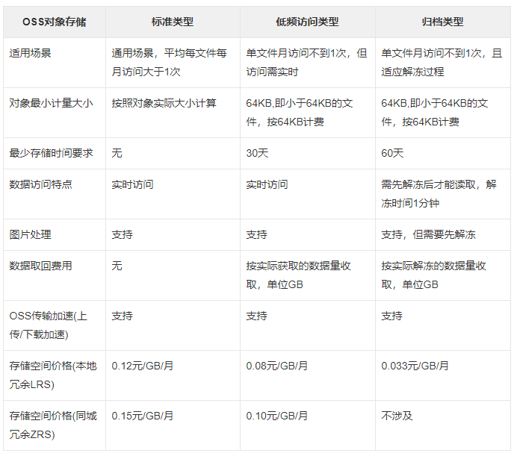This screenshot has width=514, height=456.
Task: Click the "0.08元/GB/月" price cell
Action: [277, 366]
